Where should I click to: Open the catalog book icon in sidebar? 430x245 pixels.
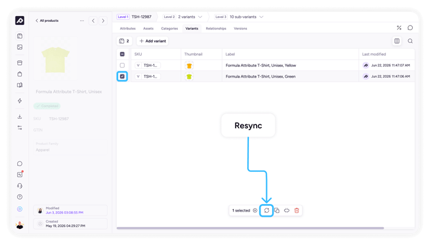click(x=20, y=85)
